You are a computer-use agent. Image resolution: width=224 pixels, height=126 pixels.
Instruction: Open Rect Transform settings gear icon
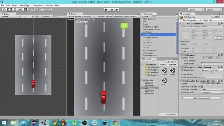click(x=222, y=23)
